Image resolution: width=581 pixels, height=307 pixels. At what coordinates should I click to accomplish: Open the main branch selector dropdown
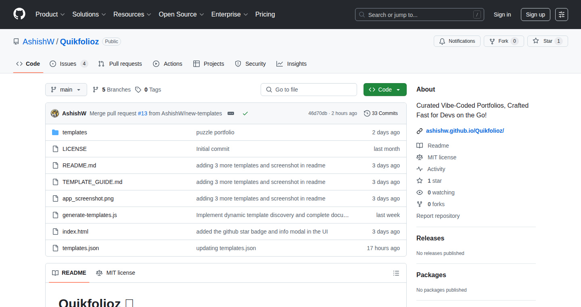pyautogui.click(x=66, y=90)
